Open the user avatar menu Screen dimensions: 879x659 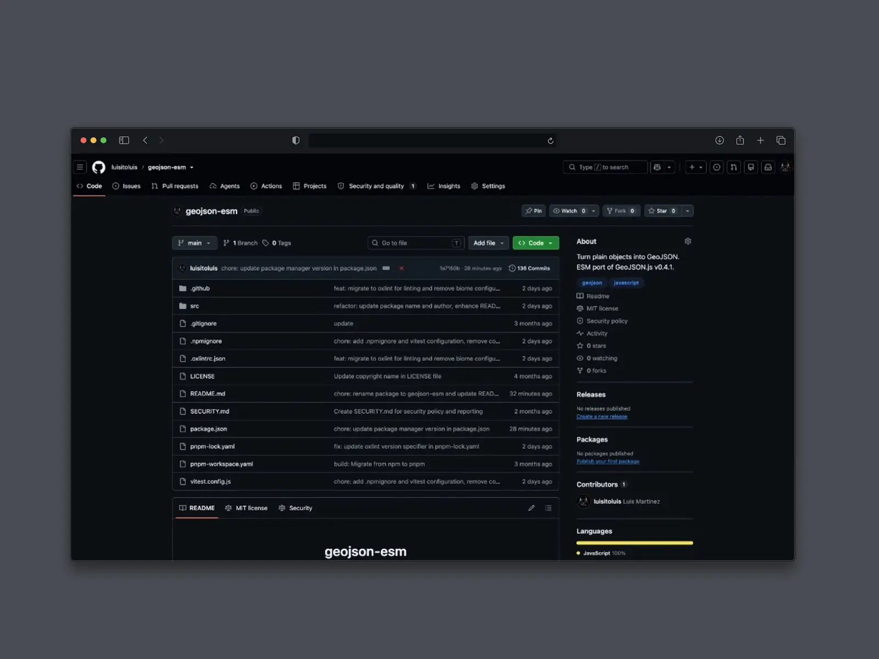click(x=786, y=167)
